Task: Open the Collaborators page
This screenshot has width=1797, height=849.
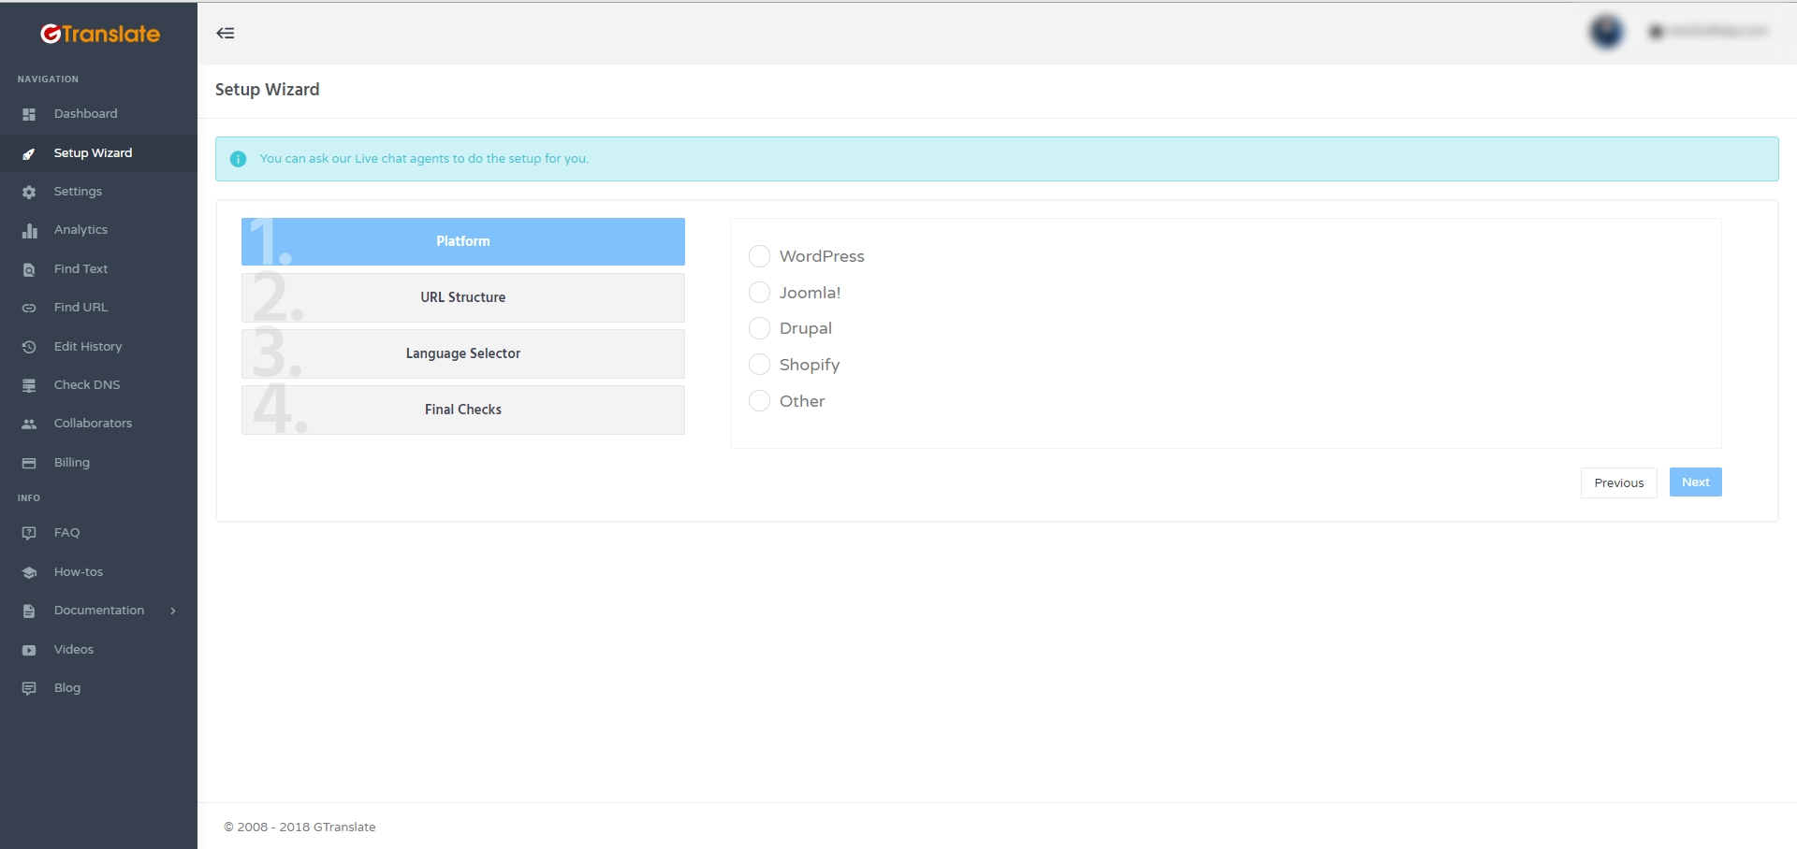Action: (x=94, y=423)
